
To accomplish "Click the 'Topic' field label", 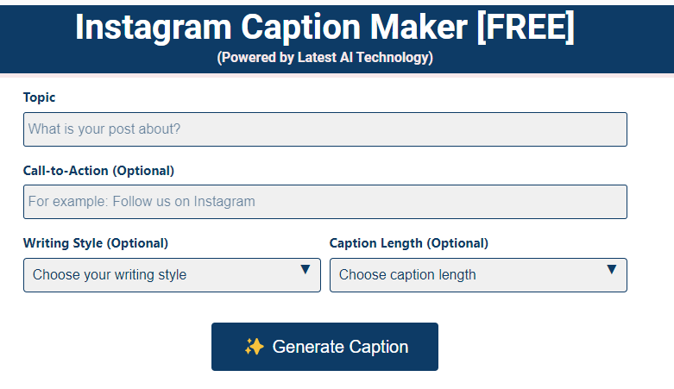I will (x=39, y=97).
